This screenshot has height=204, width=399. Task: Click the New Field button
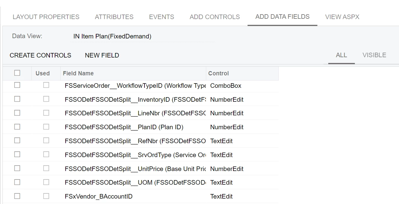(102, 55)
